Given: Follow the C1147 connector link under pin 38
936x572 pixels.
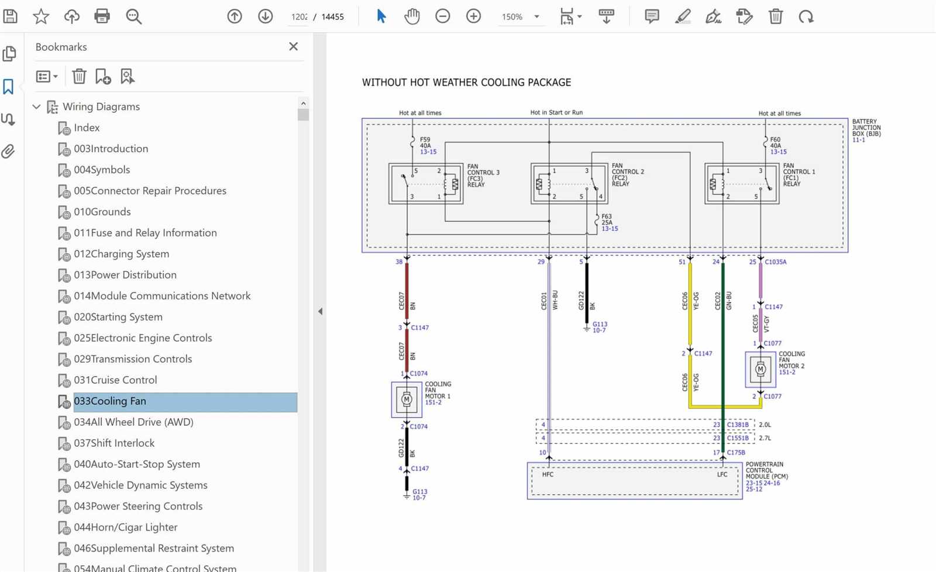Looking at the screenshot, I should click(x=419, y=328).
